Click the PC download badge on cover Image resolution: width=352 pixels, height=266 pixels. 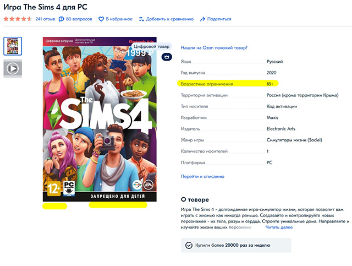69,189
